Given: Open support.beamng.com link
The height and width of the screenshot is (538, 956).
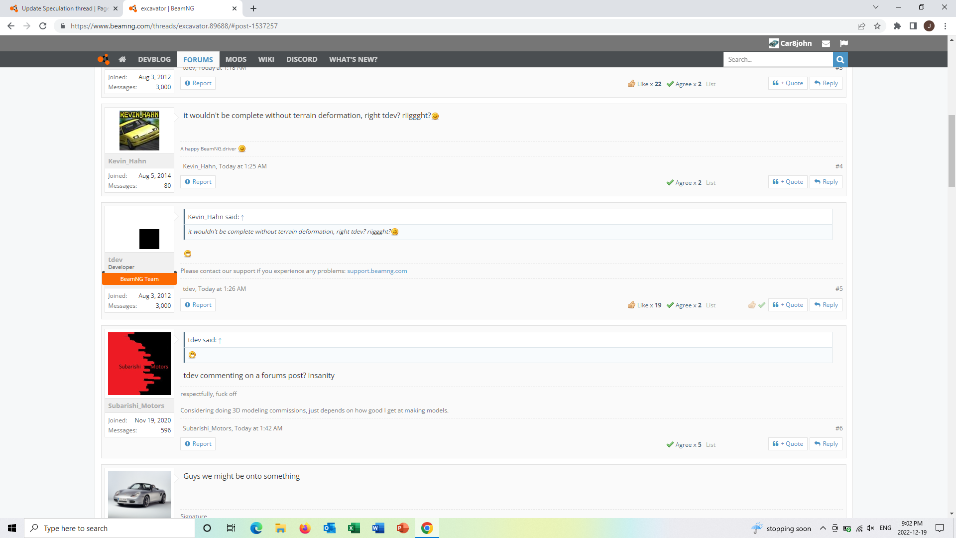Looking at the screenshot, I should click(x=377, y=271).
